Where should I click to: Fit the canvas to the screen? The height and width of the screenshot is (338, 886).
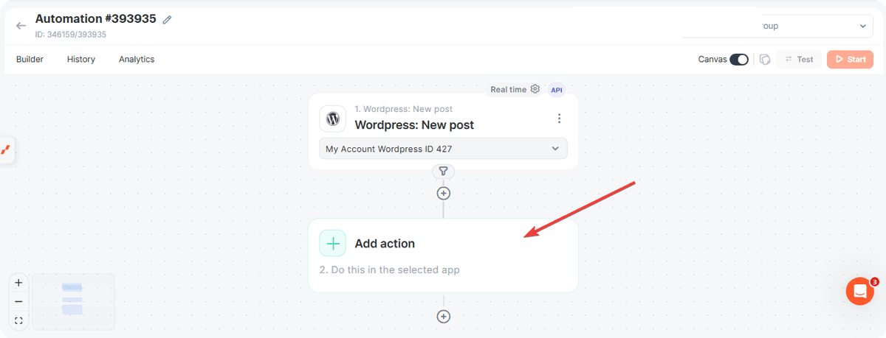[x=18, y=321]
